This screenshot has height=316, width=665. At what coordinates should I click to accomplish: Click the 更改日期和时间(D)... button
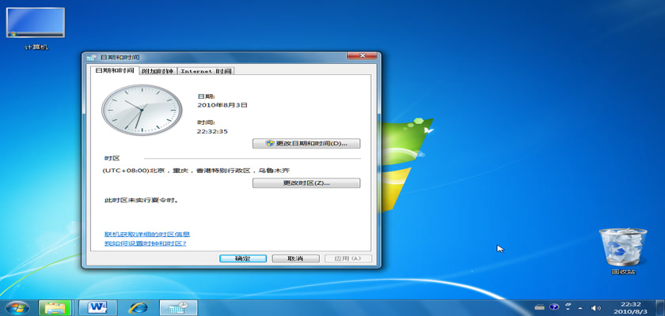tap(306, 144)
